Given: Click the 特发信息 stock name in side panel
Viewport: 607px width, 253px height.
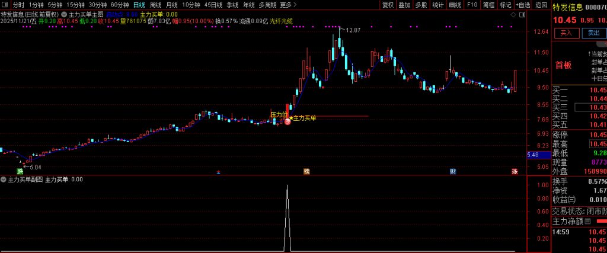Looking at the screenshot, I should coord(566,7).
